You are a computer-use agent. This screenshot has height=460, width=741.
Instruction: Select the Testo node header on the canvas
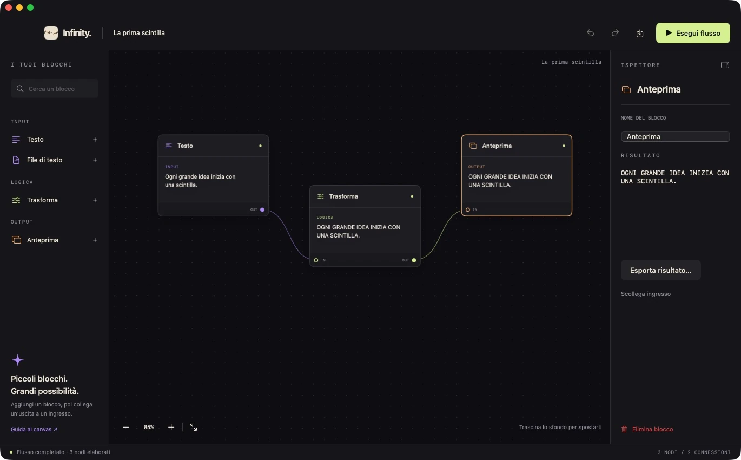(213, 146)
